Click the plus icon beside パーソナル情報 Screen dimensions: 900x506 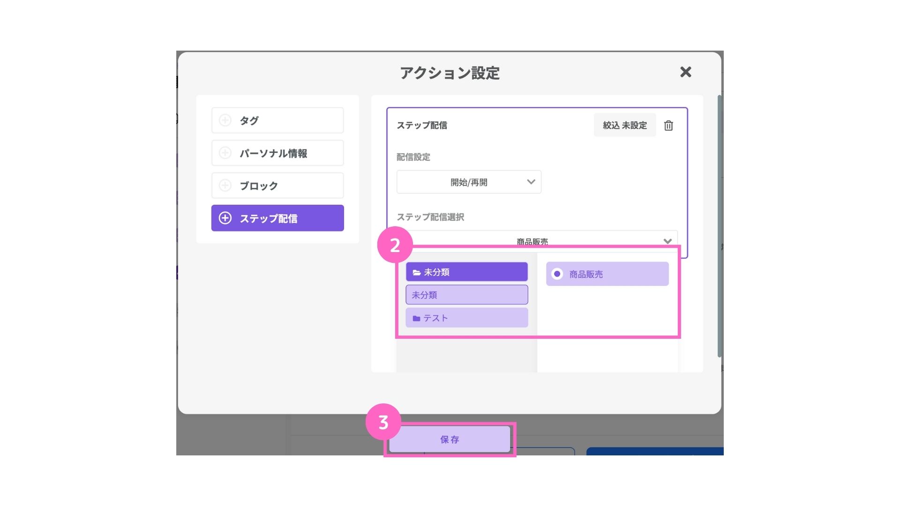pos(225,153)
